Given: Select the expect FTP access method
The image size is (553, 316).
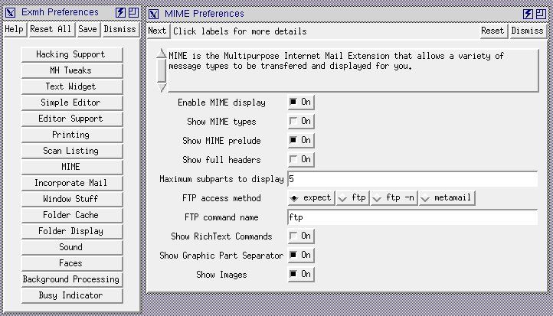Looking at the screenshot, I should point(311,198).
